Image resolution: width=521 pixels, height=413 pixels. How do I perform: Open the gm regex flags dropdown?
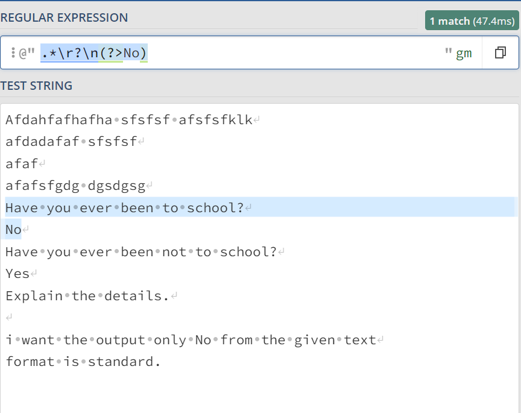(x=464, y=53)
